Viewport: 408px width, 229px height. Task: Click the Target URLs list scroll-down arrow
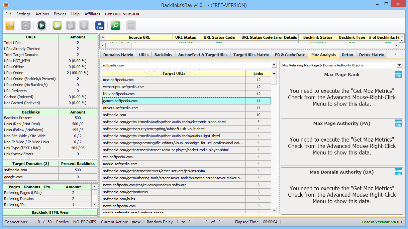coord(274,210)
